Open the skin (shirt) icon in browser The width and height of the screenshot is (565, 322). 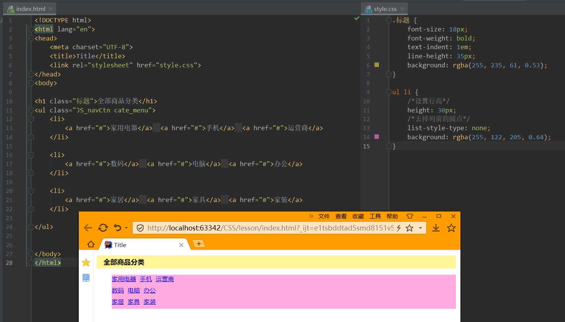[410, 216]
